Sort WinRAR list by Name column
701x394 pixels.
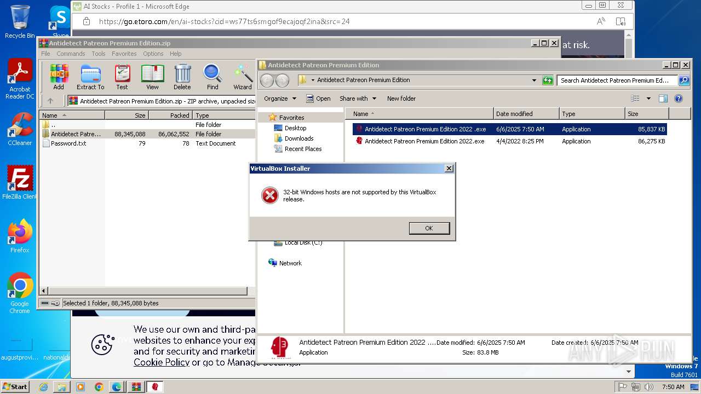pyautogui.click(x=72, y=115)
